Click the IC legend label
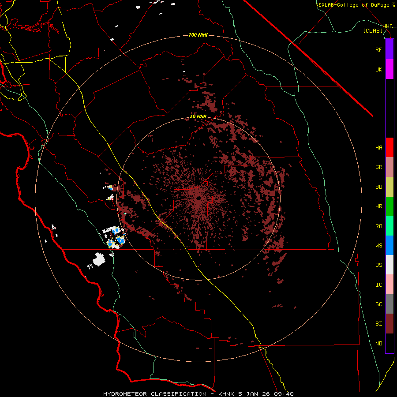This screenshot has height=397, width=397. click(x=378, y=285)
